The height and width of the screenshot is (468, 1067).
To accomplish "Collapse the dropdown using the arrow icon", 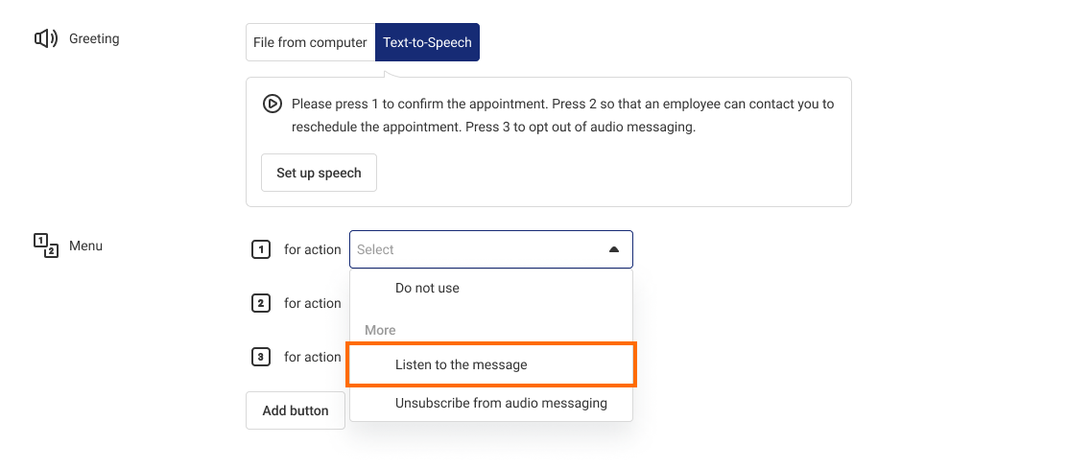I will 614,249.
